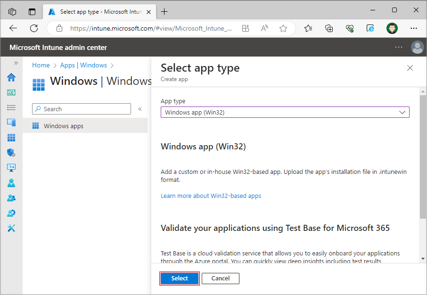The width and height of the screenshot is (427, 295).
Task: Refresh the page in browser
Action: click(x=34, y=28)
